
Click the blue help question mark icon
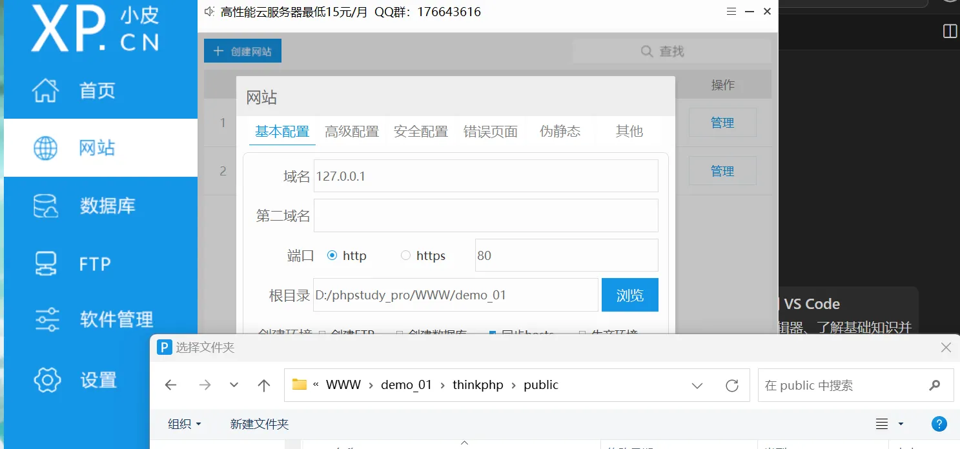(x=939, y=424)
